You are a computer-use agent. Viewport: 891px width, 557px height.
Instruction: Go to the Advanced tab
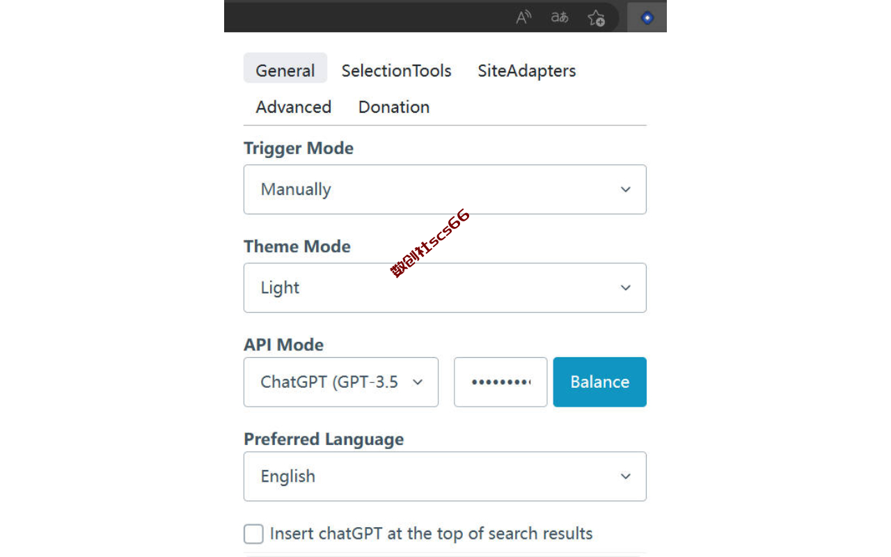293,107
